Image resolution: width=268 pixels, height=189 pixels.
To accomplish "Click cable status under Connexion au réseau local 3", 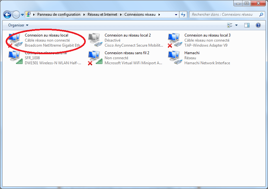I will coord(207,40).
